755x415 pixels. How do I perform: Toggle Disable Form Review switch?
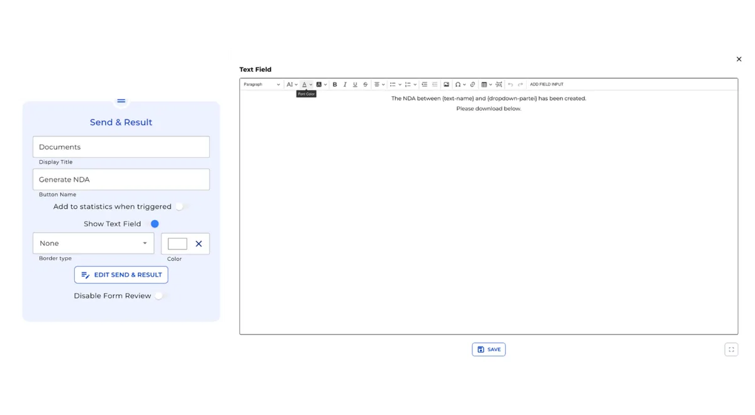160,296
